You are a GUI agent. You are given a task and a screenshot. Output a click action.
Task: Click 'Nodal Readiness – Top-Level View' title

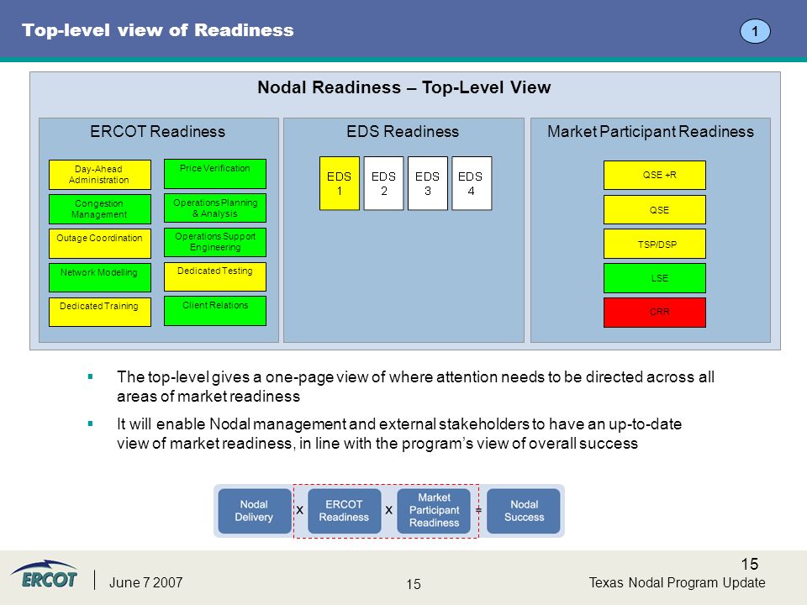pyautogui.click(x=404, y=87)
